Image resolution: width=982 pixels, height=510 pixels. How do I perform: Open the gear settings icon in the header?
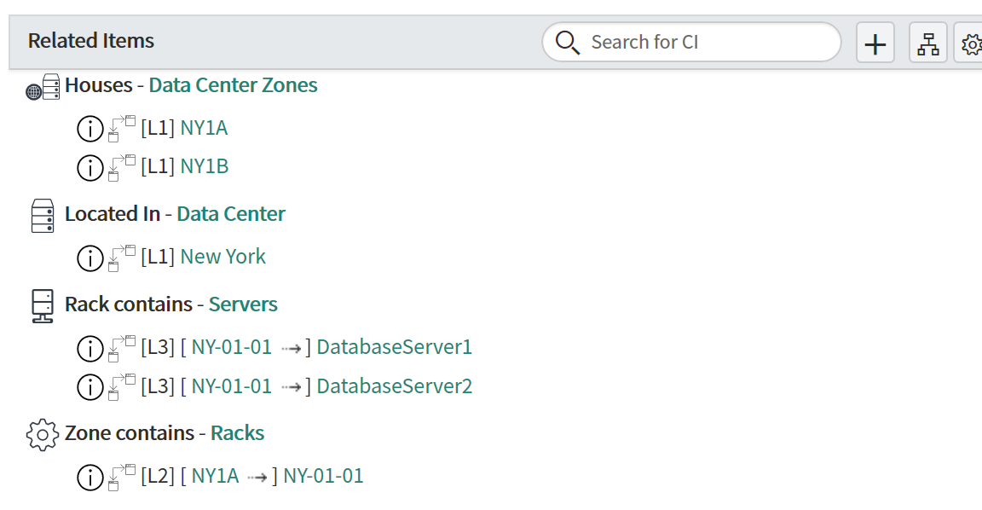click(969, 43)
